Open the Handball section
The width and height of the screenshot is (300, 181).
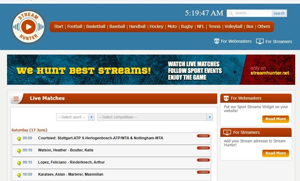[x=137, y=27]
